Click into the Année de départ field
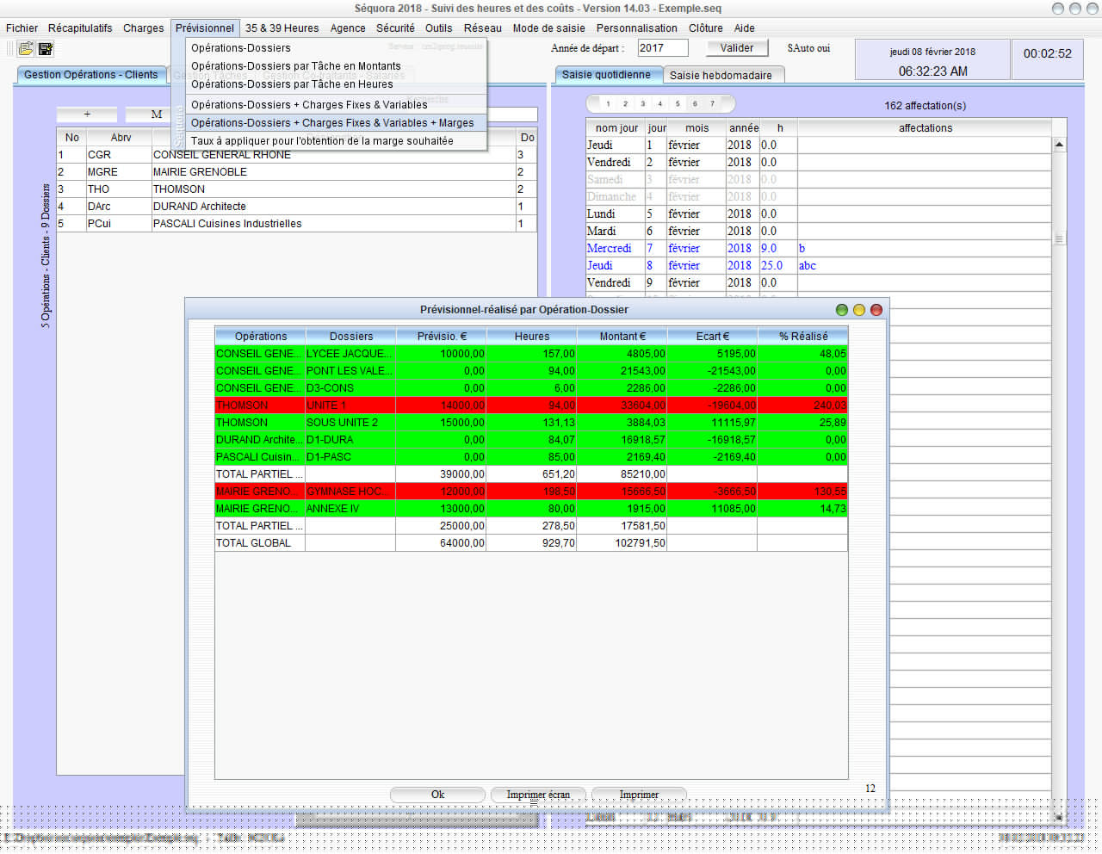1102x854 pixels. click(x=662, y=48)
